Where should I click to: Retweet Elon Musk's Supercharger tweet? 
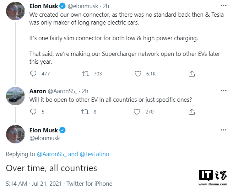tap(86, 74)
